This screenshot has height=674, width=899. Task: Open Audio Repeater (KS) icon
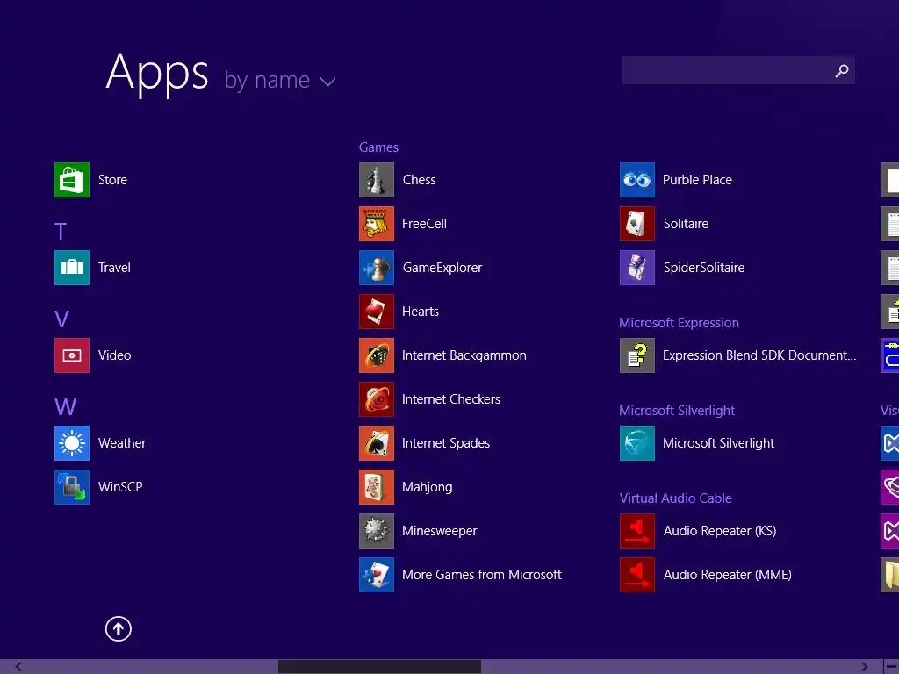[x=637, y=531]
